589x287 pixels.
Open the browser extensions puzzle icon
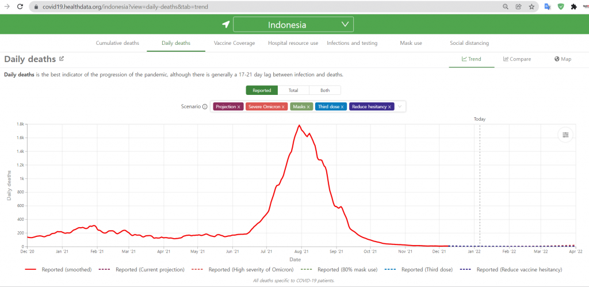pyautogui.click(x=574, y=7)
